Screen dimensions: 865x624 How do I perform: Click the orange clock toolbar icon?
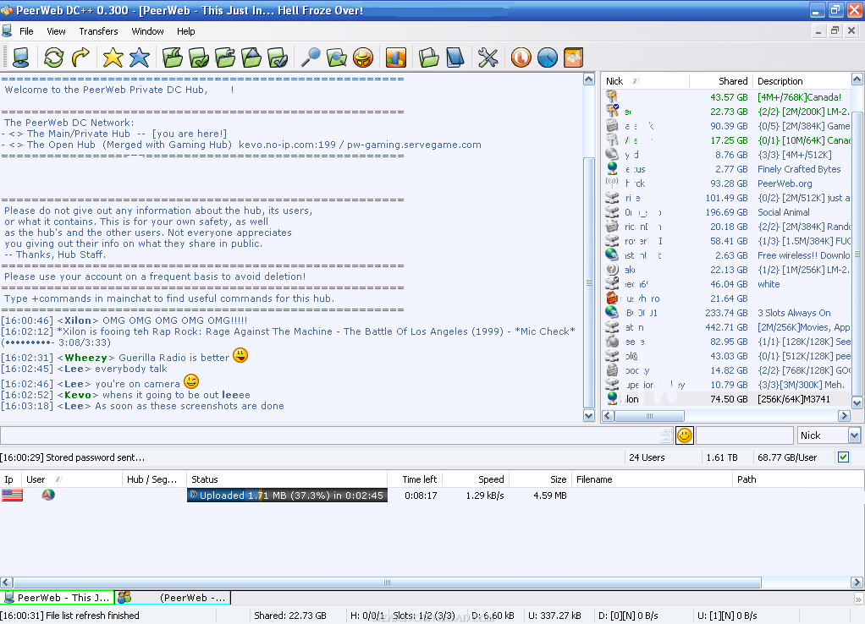point(521,57)
